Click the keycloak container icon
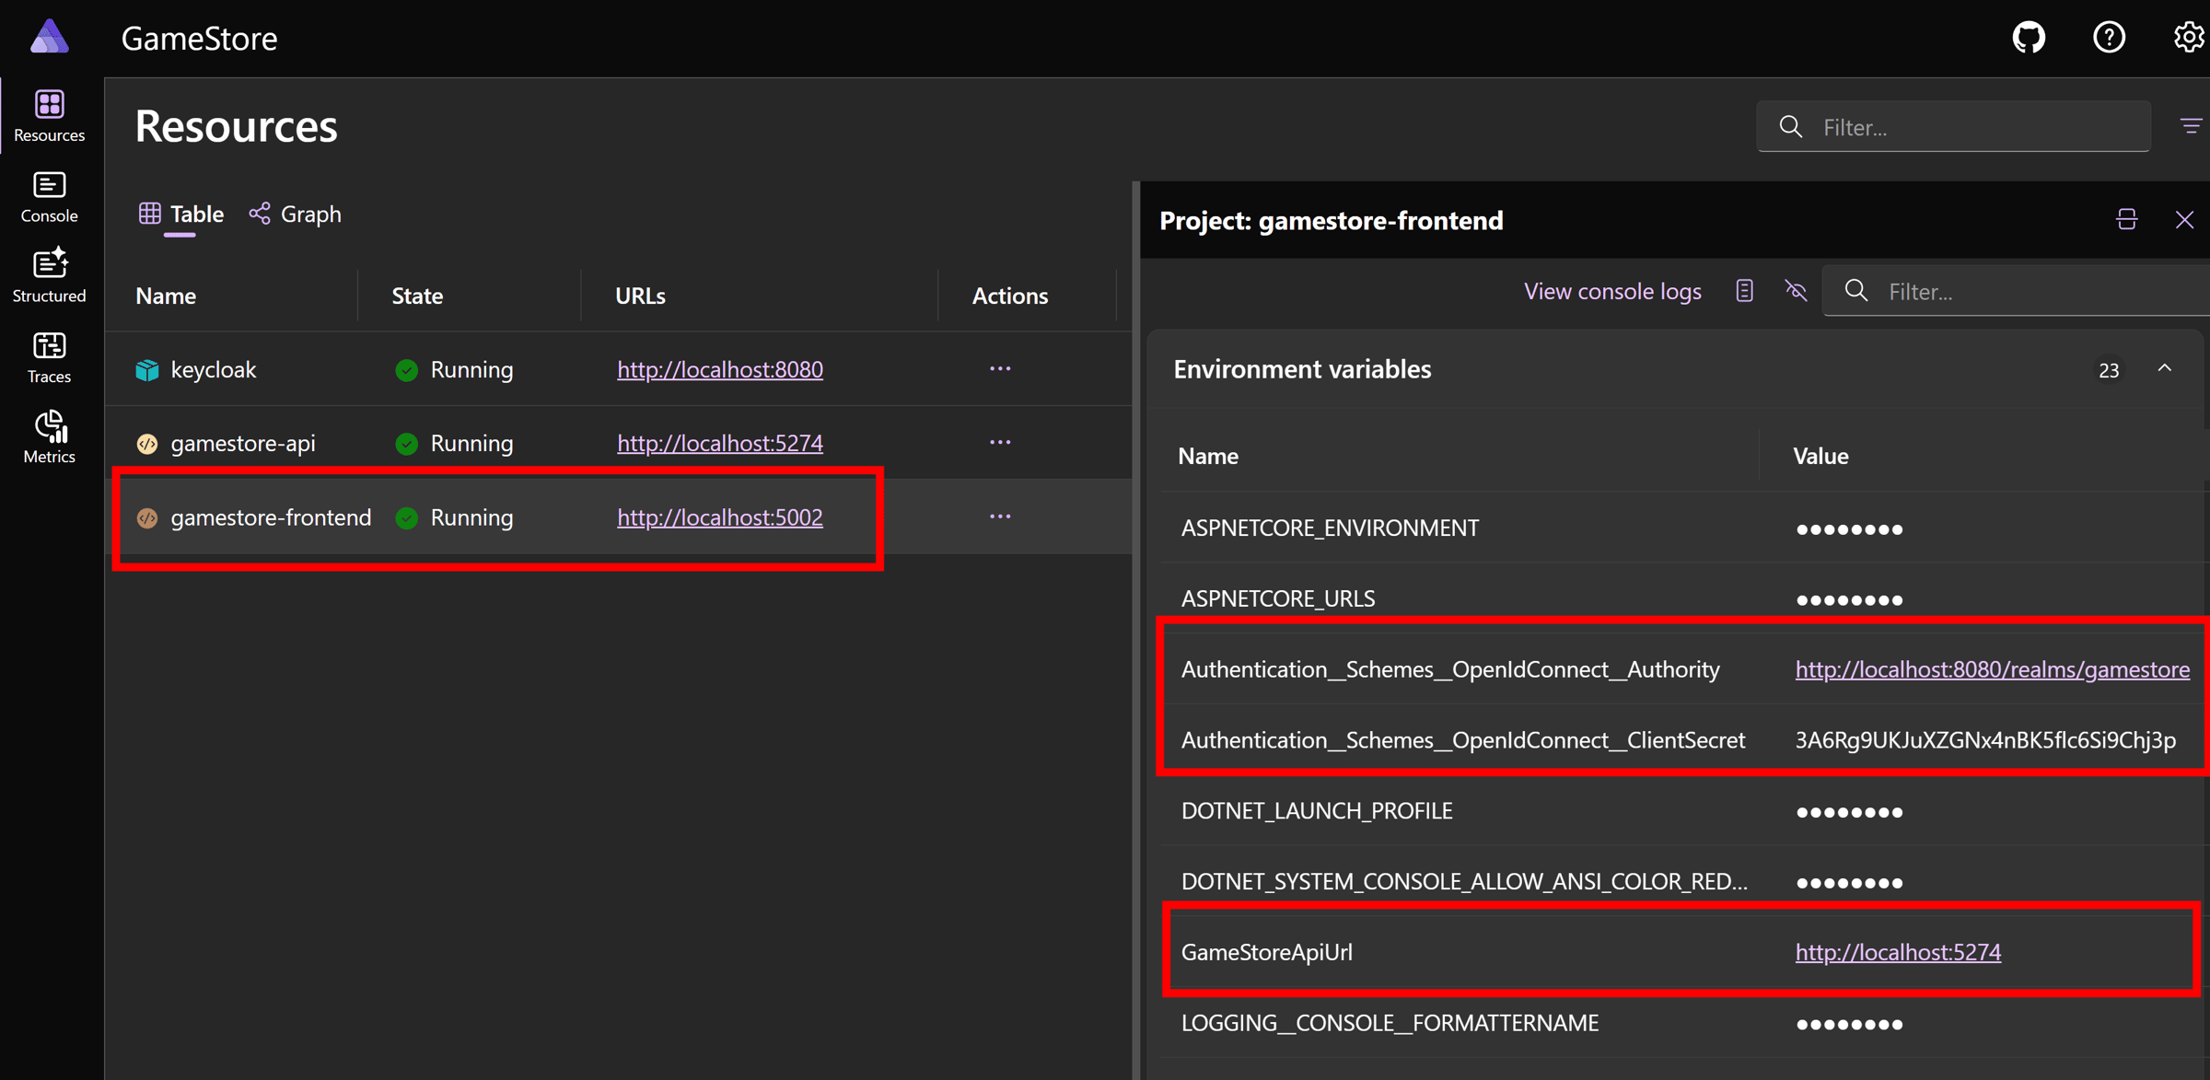The image size is (2210, 1080). (147, 370)
